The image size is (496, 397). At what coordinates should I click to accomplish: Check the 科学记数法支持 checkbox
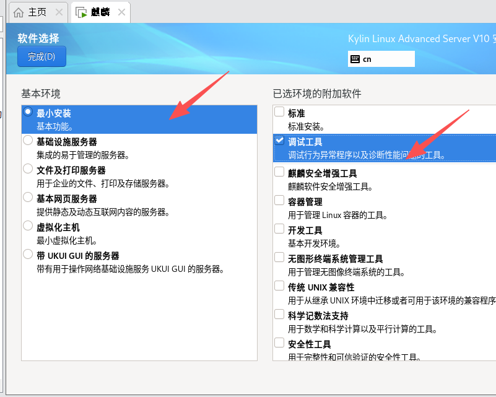pyautogui.click(x=279, y=314)
